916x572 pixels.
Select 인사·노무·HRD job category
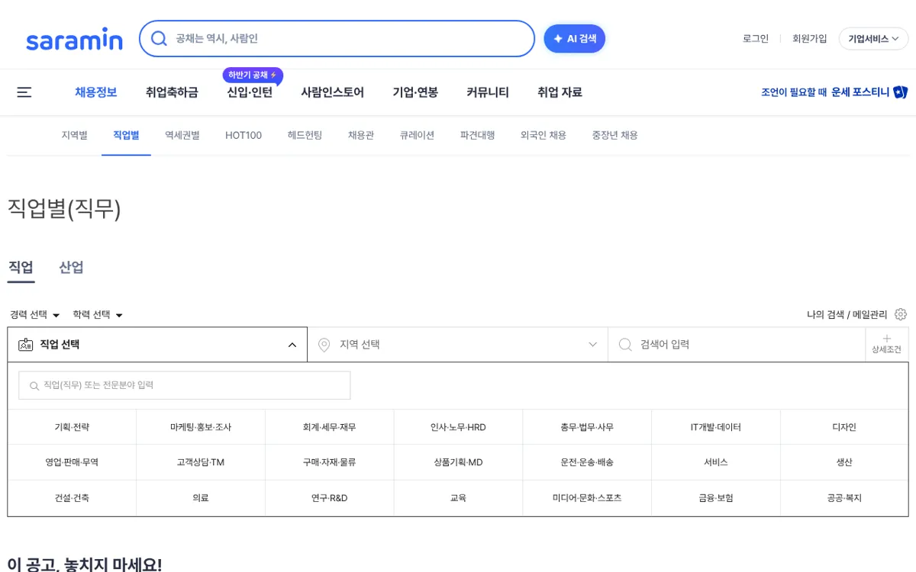(x=458, y=427)
